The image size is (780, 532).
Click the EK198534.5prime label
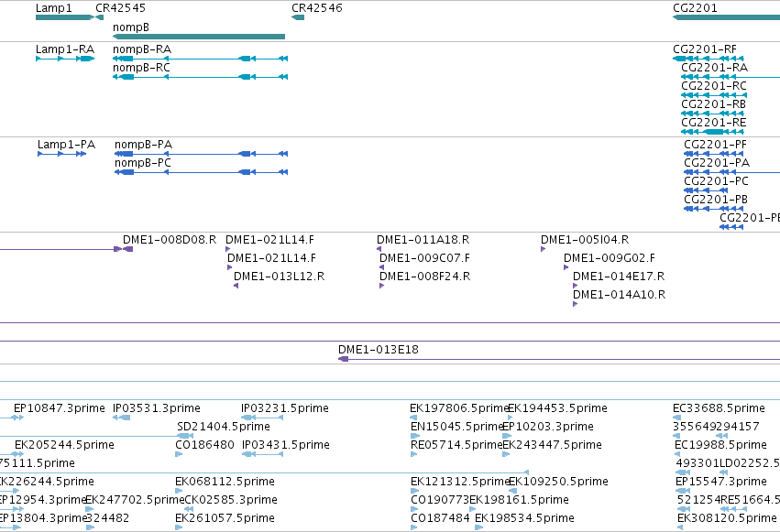tap(525, 518)
